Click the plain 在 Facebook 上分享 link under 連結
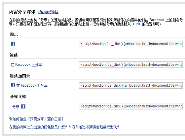This screenshot has height=140, width=185. tap(26, 65)
